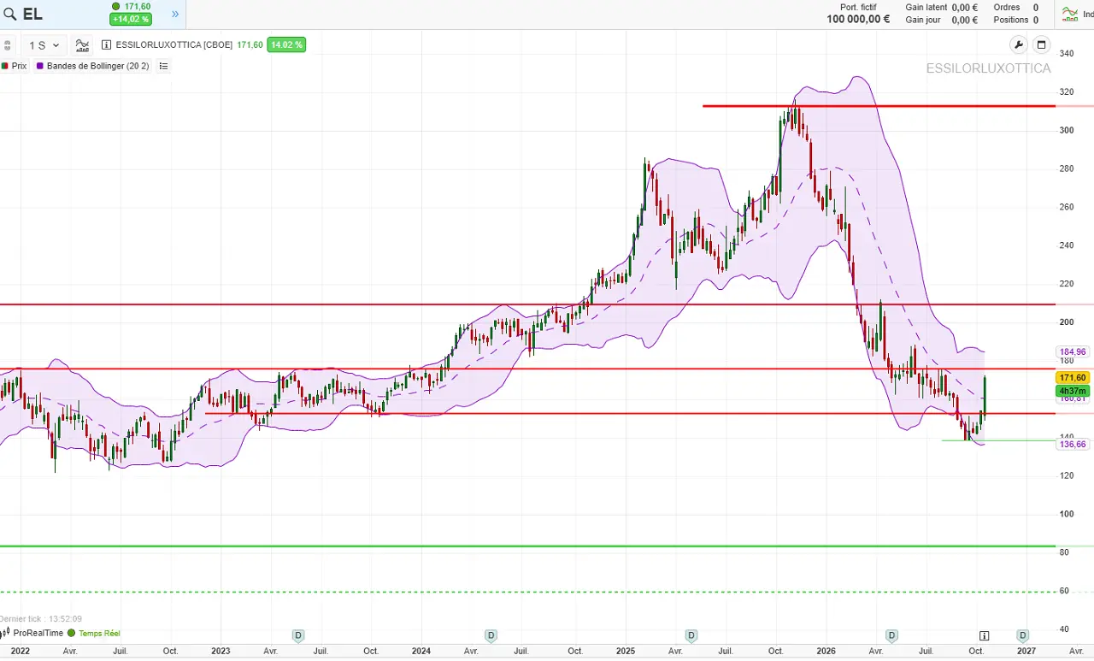Viewport: 1094px width, 661px height.
Task: Open chart settings wrench icon
Action: [x=1018, y=45]
